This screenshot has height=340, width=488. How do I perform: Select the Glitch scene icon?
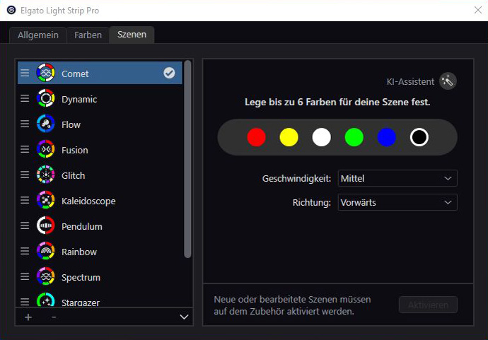coord(46,175)
